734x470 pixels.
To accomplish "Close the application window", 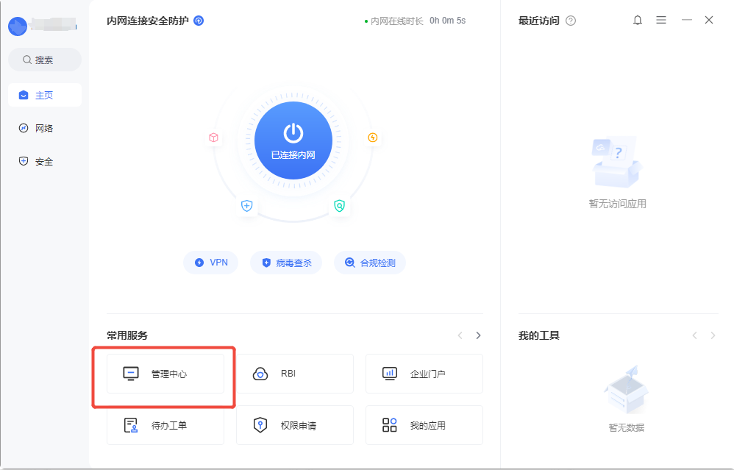I will point(709,20).
